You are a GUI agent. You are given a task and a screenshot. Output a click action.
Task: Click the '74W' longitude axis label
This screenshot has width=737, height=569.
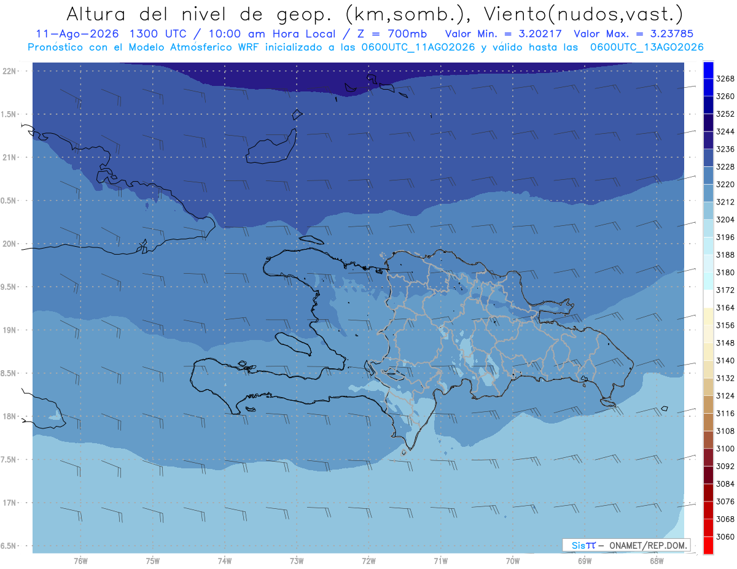(x=225, y=560)
